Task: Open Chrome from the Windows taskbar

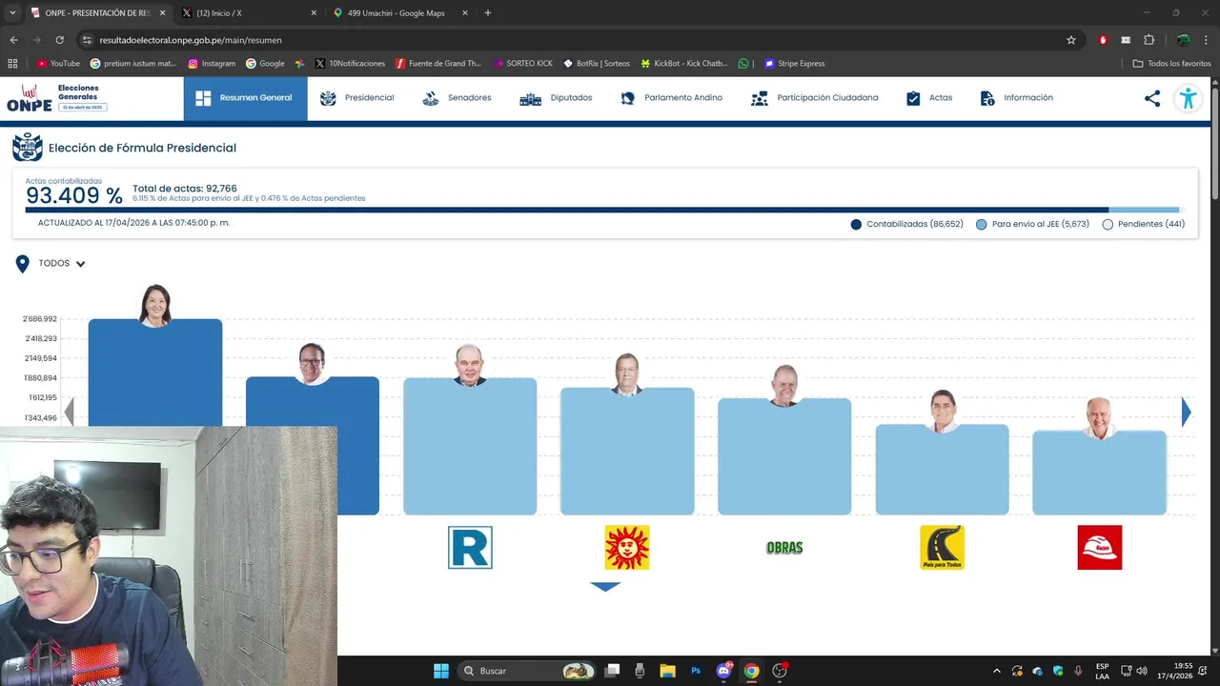Action: tap(751, 671)
